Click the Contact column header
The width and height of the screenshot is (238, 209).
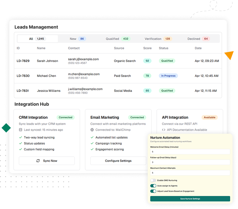(x=74, y=48)
